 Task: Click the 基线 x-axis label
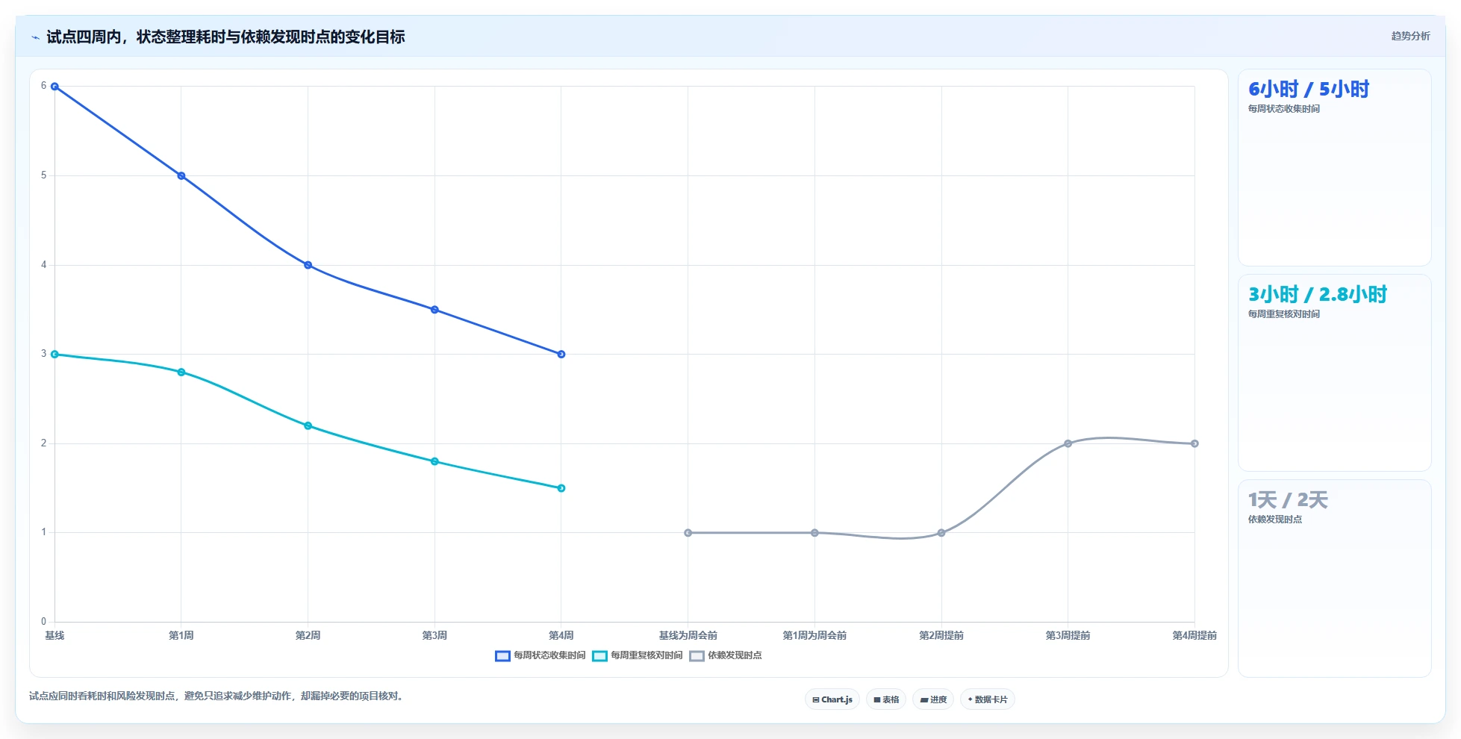point(54,635)
